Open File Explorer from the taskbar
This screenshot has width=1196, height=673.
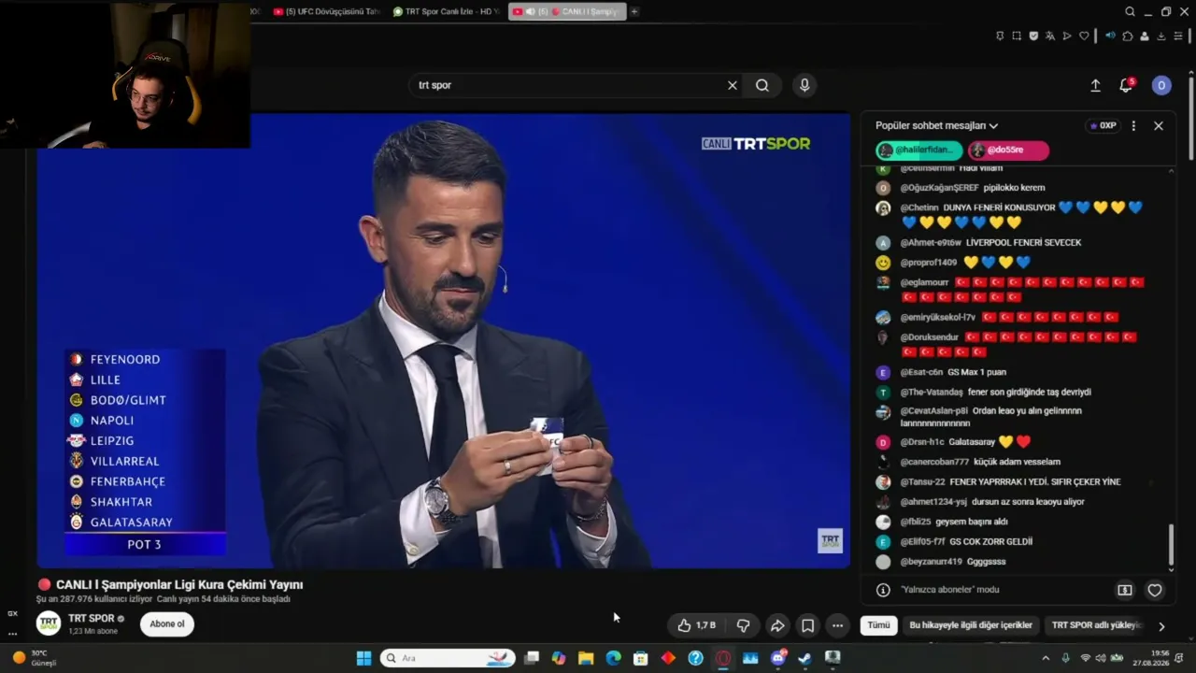[586, 658]
